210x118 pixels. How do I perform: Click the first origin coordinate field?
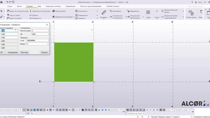coord(10,30)
